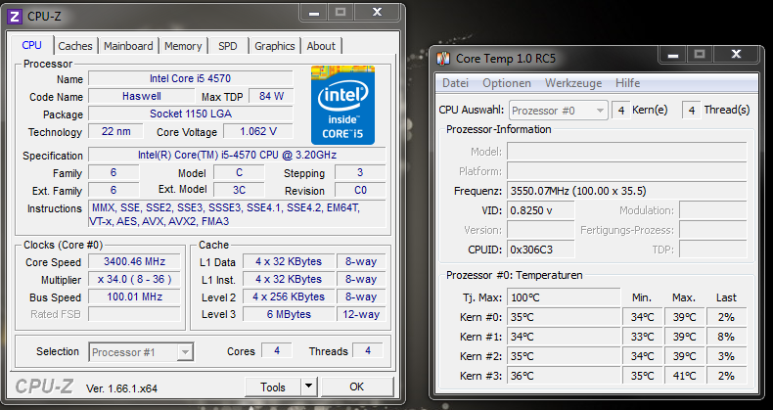
Task: Open the Optionen menu in Core Temp
Action: coord(507,83)
